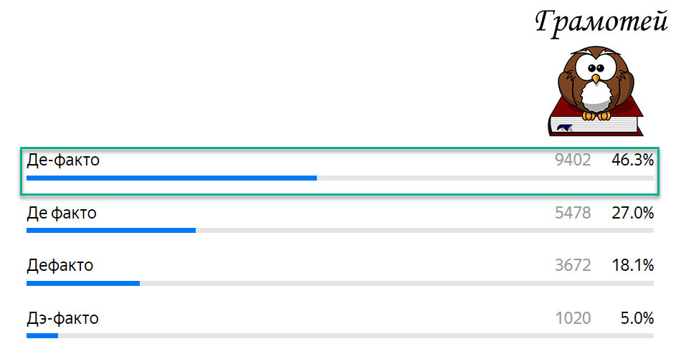Select the Де-факто poll option
This screenshot has width=681, height=359.
tap(63, 161)
